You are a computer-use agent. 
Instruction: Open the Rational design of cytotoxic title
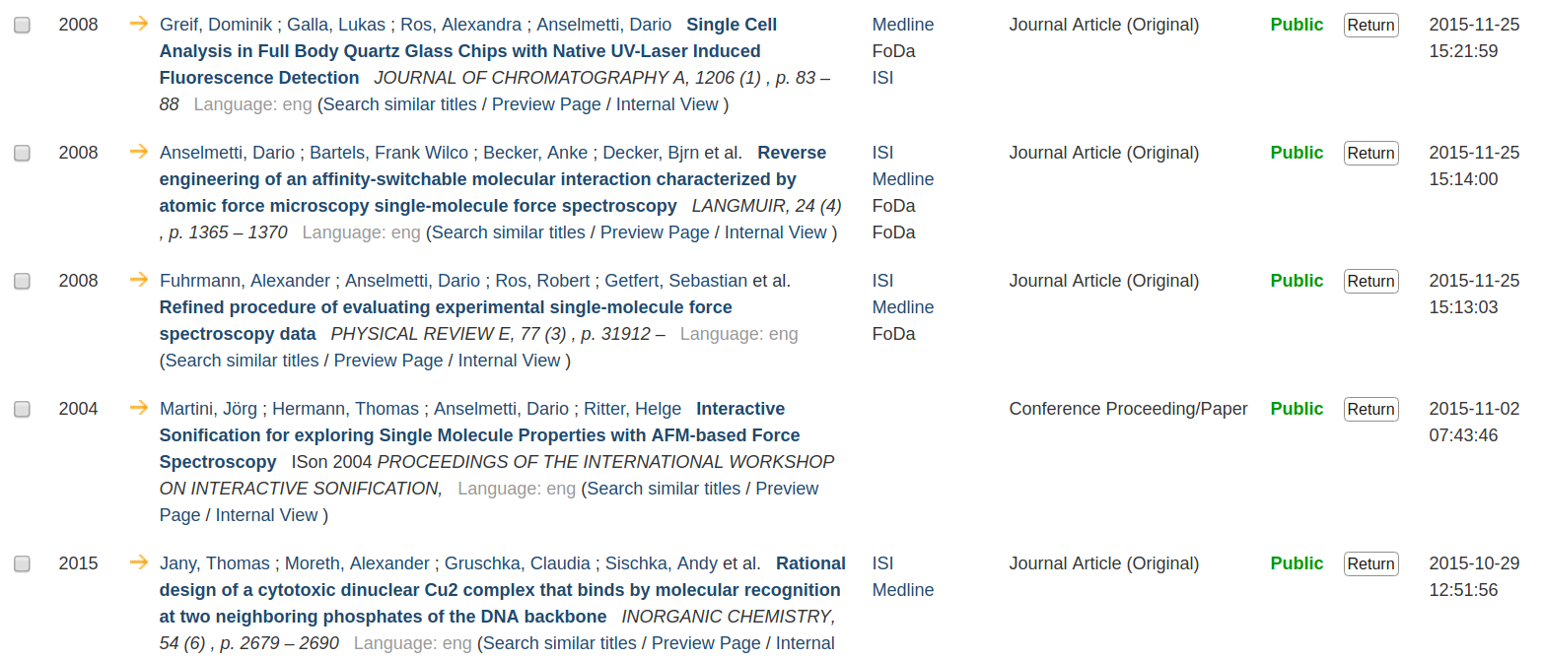[x=500, y=590]
